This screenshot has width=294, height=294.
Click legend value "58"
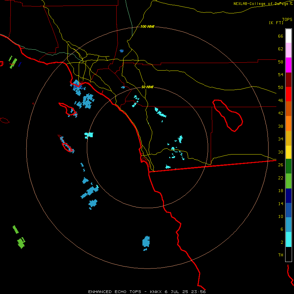point(281,62)
